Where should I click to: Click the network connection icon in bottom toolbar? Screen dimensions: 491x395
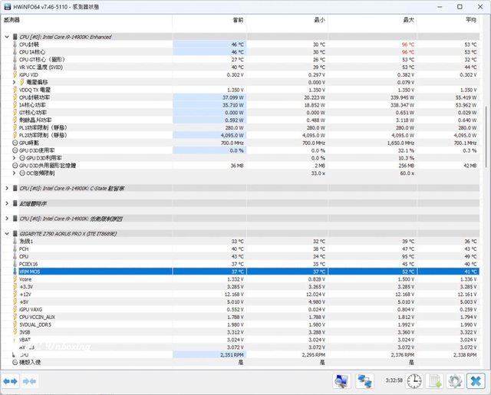point(366,380)
